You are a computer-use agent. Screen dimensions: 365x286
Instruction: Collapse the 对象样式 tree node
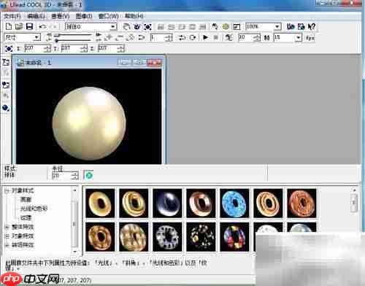click(7, 190)
